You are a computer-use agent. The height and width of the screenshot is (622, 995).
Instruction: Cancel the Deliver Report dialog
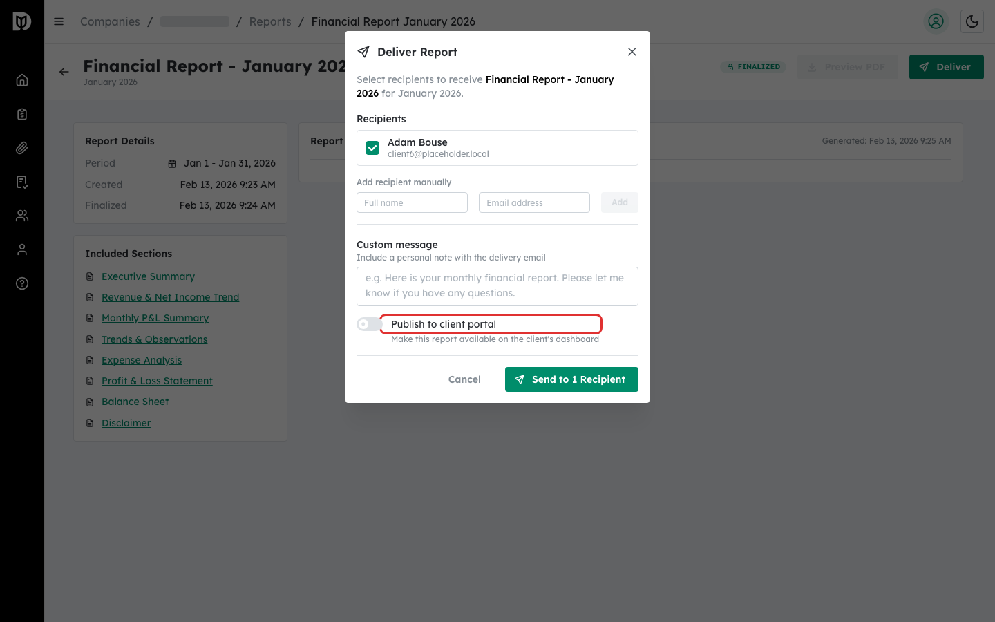464,379
